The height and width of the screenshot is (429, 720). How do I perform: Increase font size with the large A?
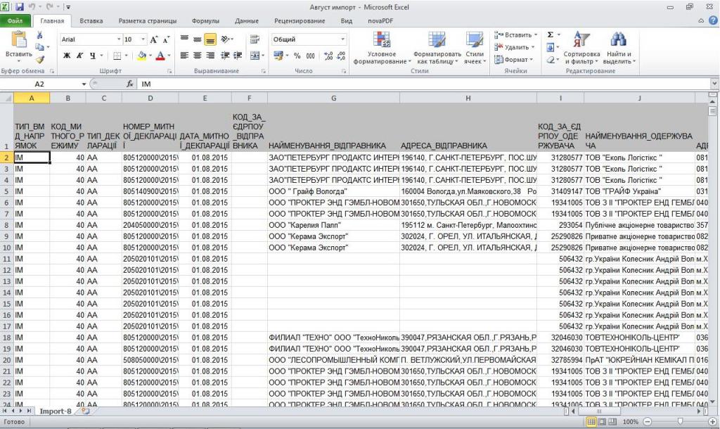tap(154, 39)
